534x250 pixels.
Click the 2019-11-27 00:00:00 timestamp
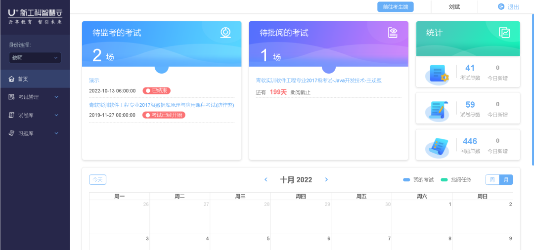(112, 115)
